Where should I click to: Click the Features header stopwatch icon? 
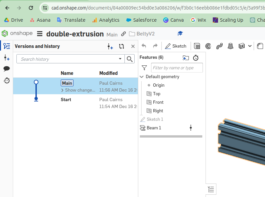pos(196,57)
